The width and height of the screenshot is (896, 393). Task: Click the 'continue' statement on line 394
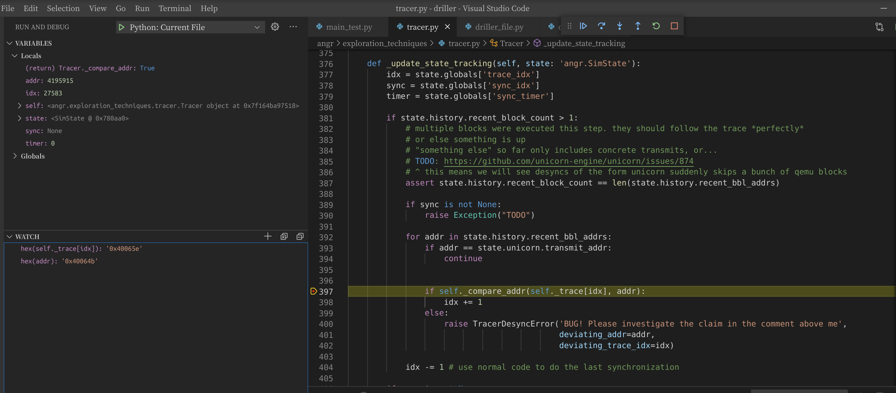pyautogui.click(x=463, y=258)
